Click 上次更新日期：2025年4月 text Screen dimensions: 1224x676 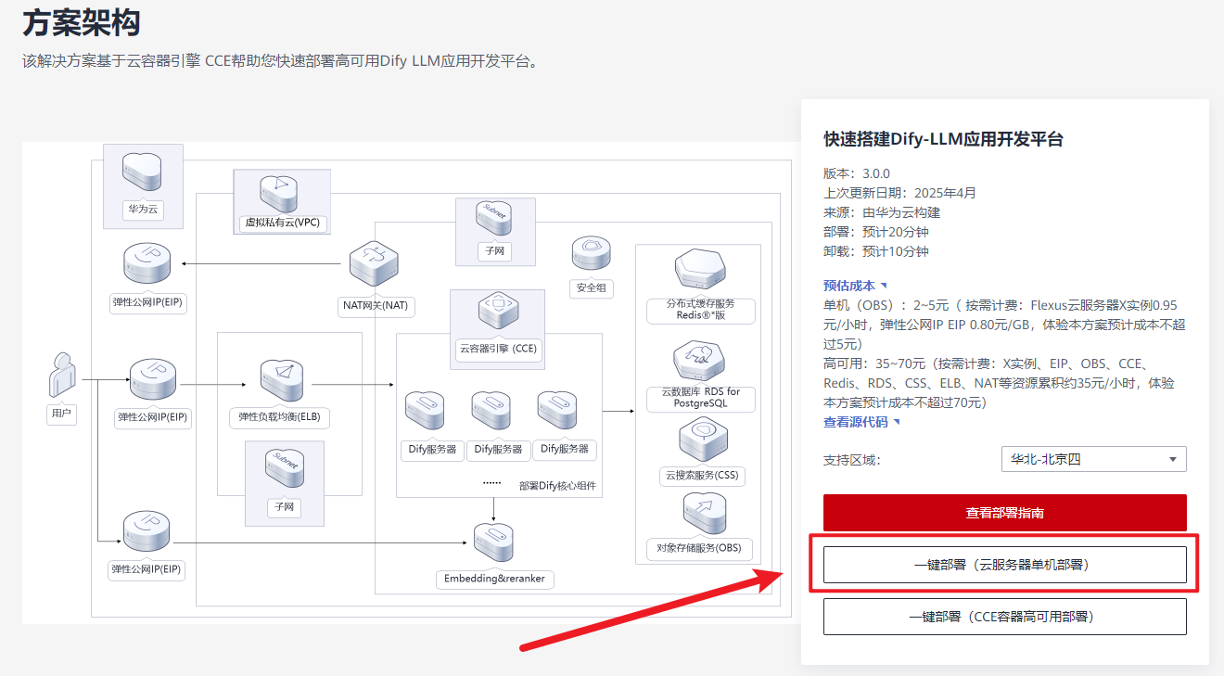(899, 193)
